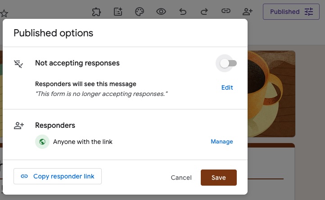Click Copy responder link button
Screen dimensions: 325x200
point(58,176)
